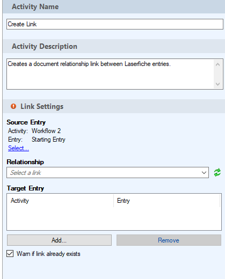Click the Entry column header in Target Entry
225x279 pixels.
[167, 201]
